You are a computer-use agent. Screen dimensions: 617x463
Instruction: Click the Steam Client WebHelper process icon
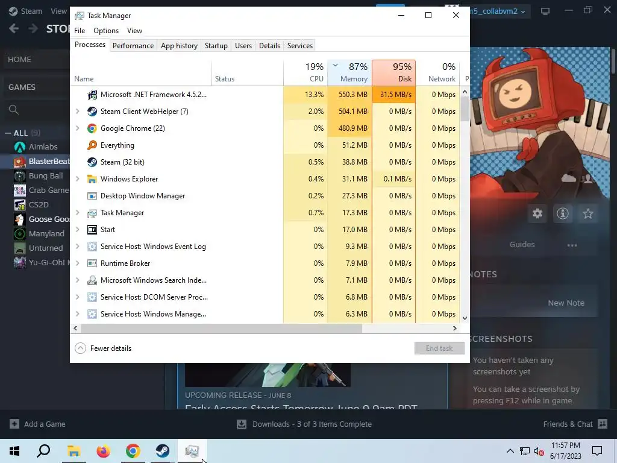(92, 112)
